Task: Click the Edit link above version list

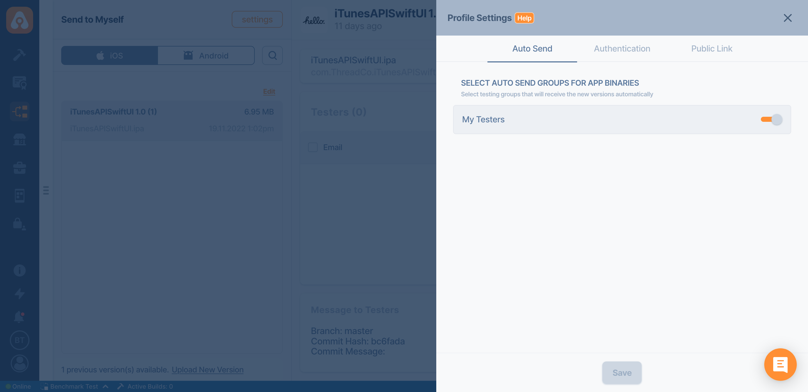Action: tap(269, 92)
